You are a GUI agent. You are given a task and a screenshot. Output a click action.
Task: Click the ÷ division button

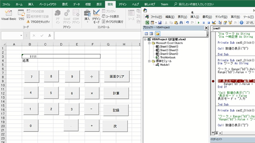[x=92, y=77]
